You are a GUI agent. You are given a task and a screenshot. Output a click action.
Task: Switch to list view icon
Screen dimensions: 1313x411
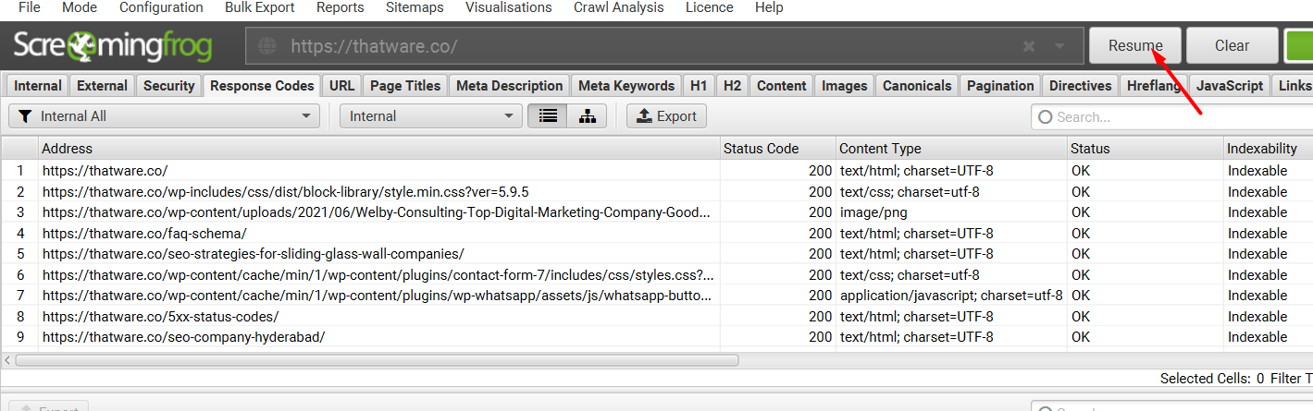pyautogui.click(x=548, y=116)
